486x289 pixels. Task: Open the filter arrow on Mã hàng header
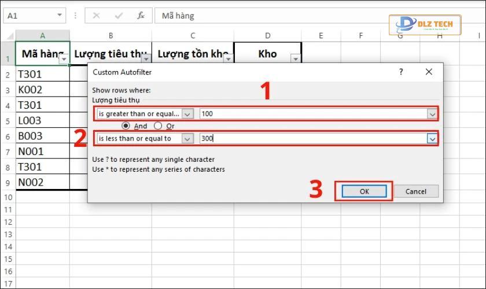64,59
